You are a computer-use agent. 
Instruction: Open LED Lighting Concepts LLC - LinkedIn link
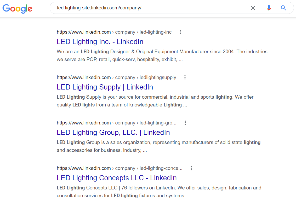pos(117,178)
